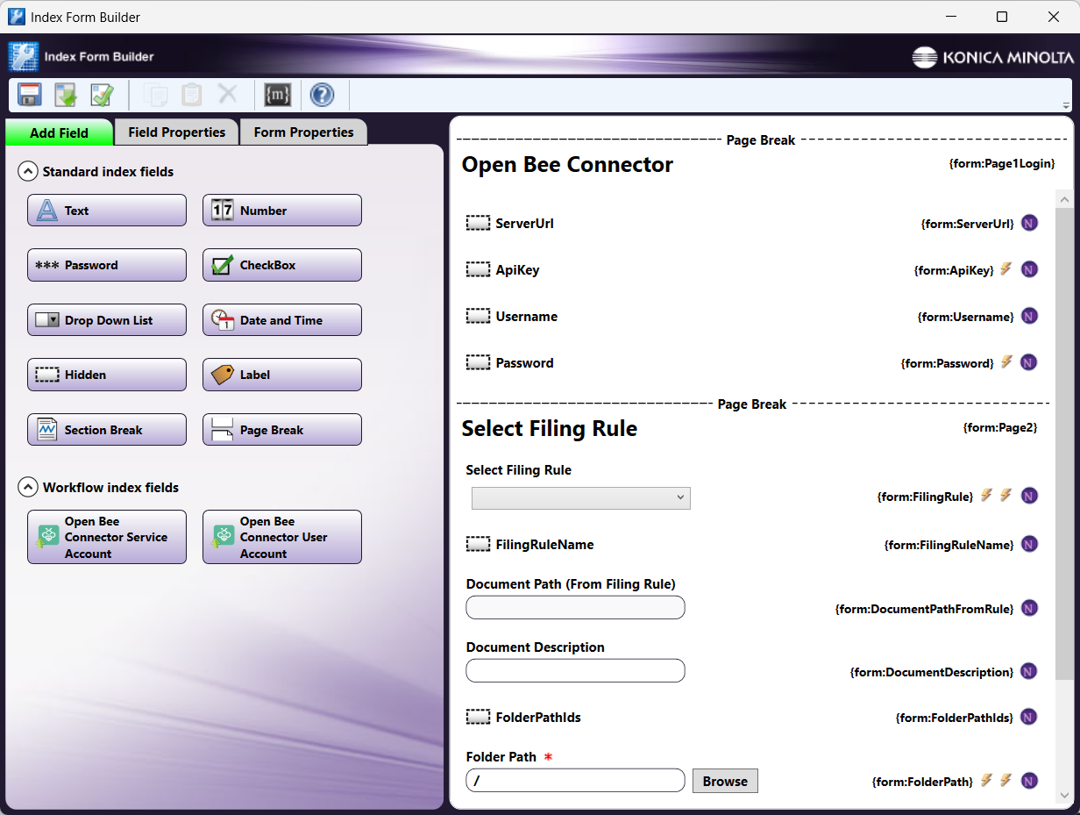Click the purple N icon next to ServerUrl

click(x=1029, y=223)
